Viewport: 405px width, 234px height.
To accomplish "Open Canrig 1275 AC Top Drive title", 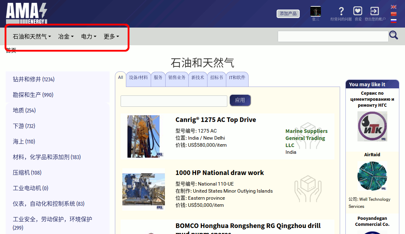I will (x=216, y=120).
